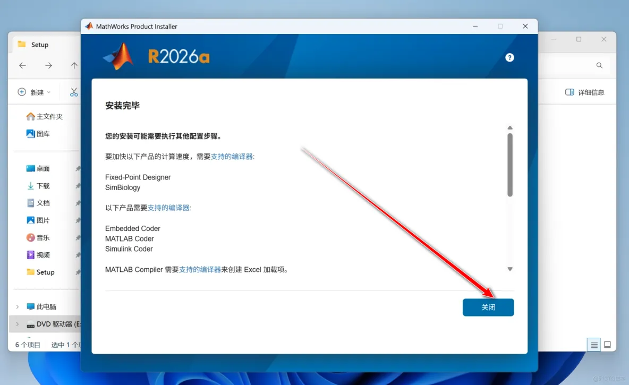The width and height of the screenshot is (629, 385).
Task: Open 图片 in the Explorer sidebar
Action: click(x=38, y=220)
